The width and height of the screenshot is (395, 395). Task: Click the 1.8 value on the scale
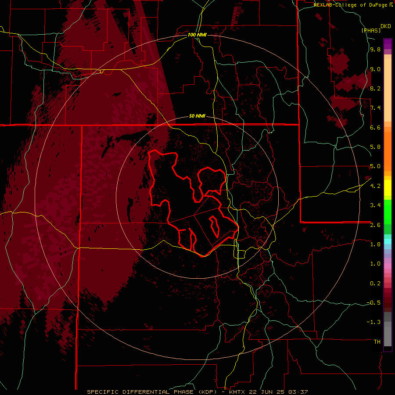click(375, 244)
